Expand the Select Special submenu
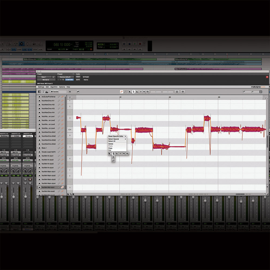 [117, 139]
